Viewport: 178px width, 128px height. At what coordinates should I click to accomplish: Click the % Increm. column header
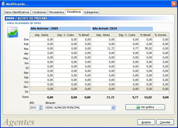pos(161,35)
